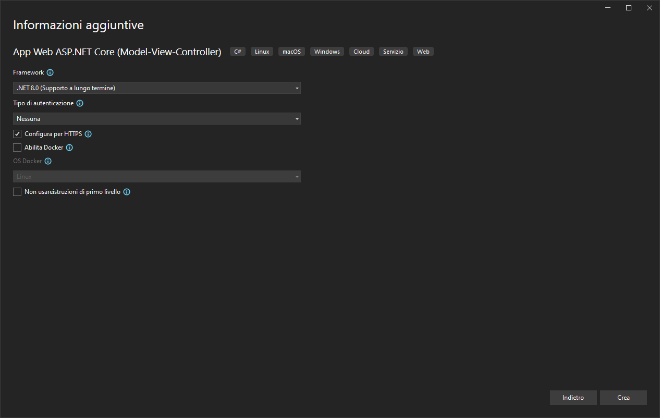Open the Tipo di autenticazione Nessuna dropdown
The width and height of the screenshot is (660, 418).
click(x=157, y=119)
